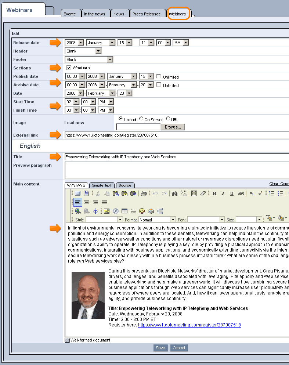Switch to the Press Releases tab

[x=147, y=14]
